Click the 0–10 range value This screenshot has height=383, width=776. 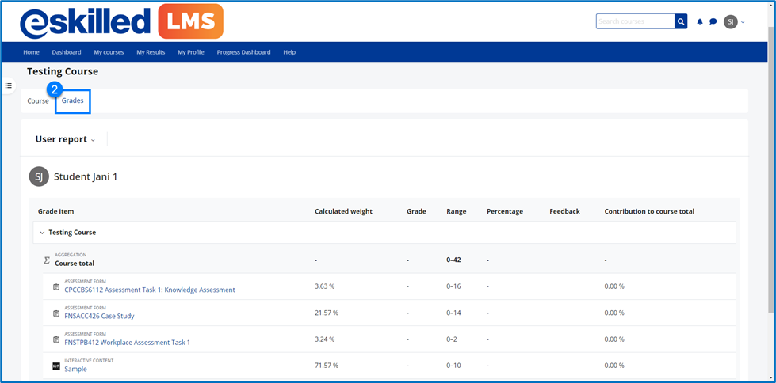click(x=454, y=366)
